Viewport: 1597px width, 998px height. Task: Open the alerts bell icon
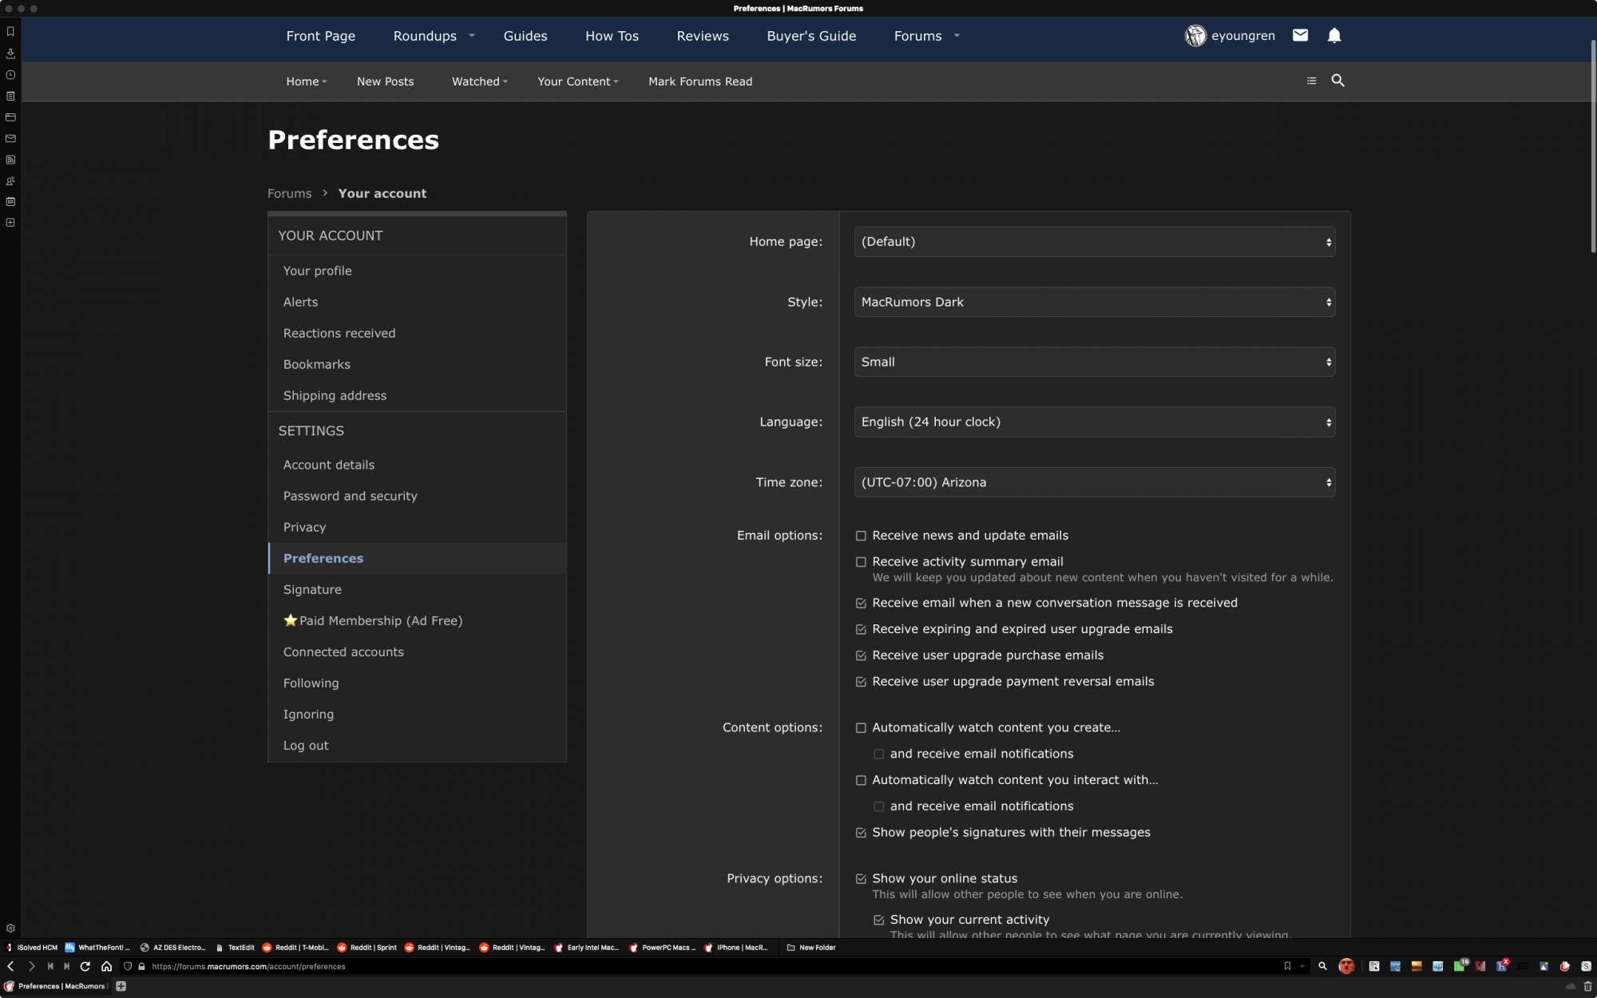tap(1334, 35)
